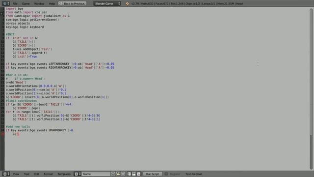Image resolution: width=314 pixels, height=177 pixels.
Task: Toggle word wrap display
Action: point(134,174)
